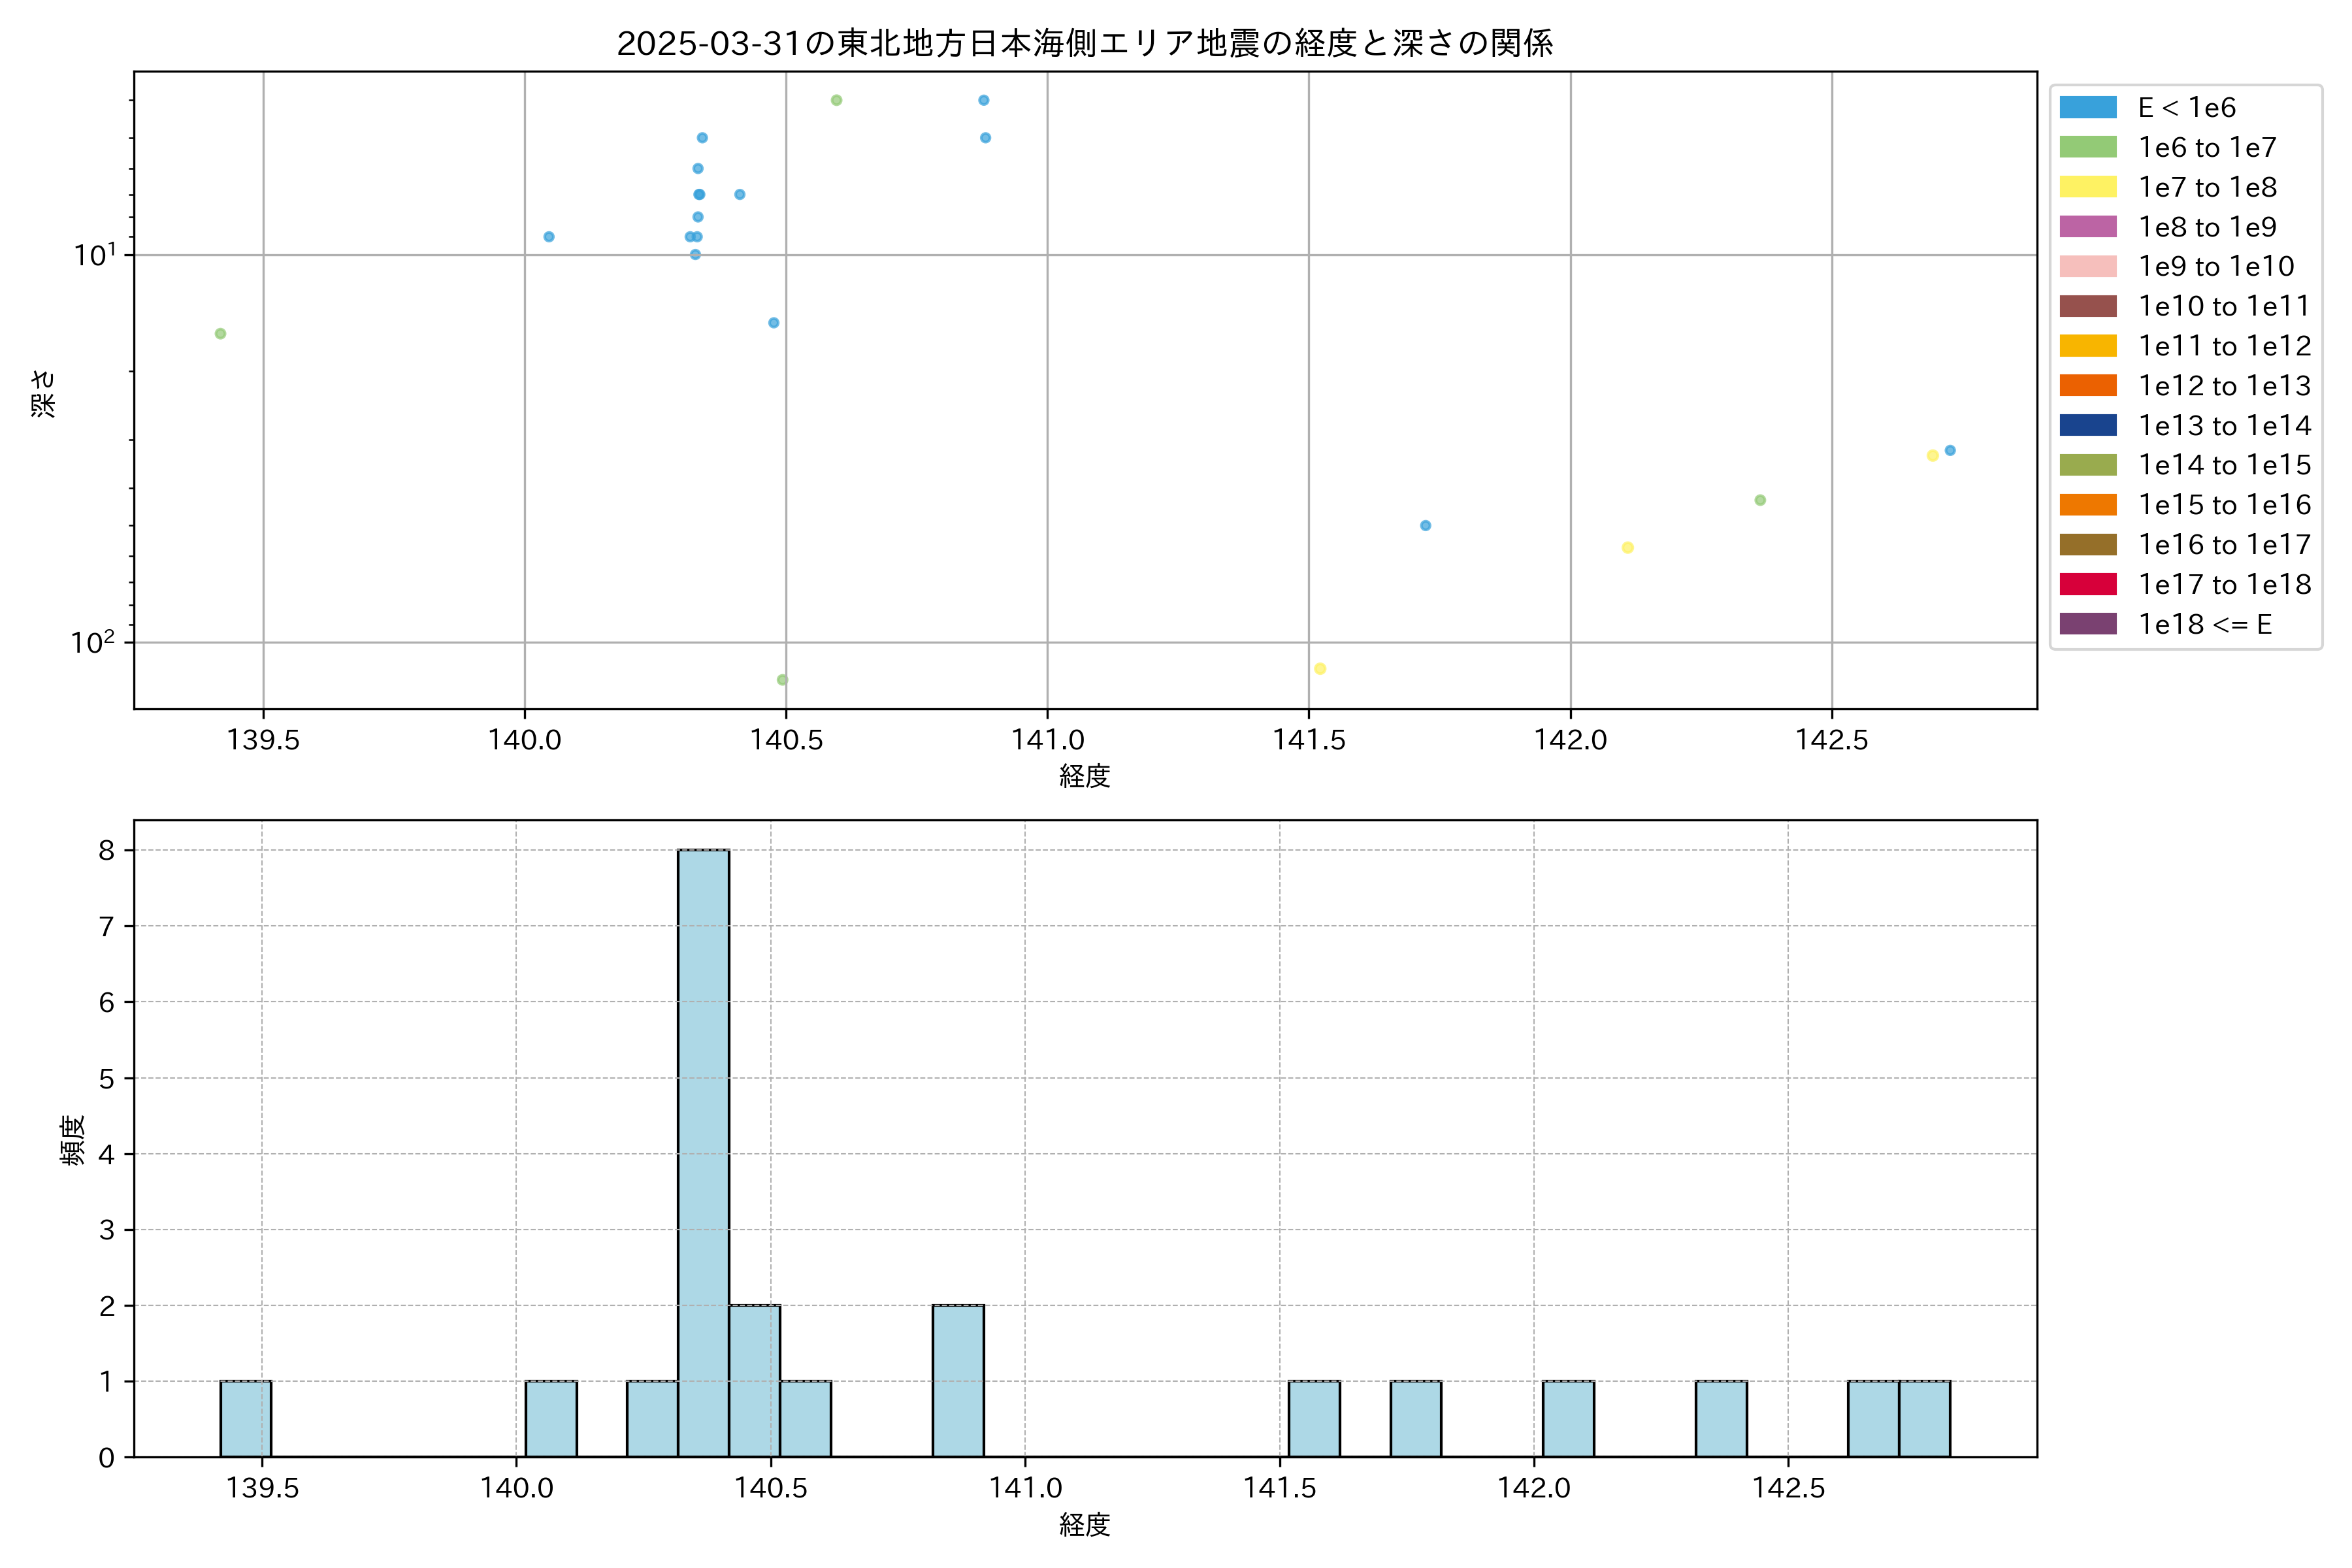Click the green 1e6 to 1e7 legend swatch

pos(2088,147)
